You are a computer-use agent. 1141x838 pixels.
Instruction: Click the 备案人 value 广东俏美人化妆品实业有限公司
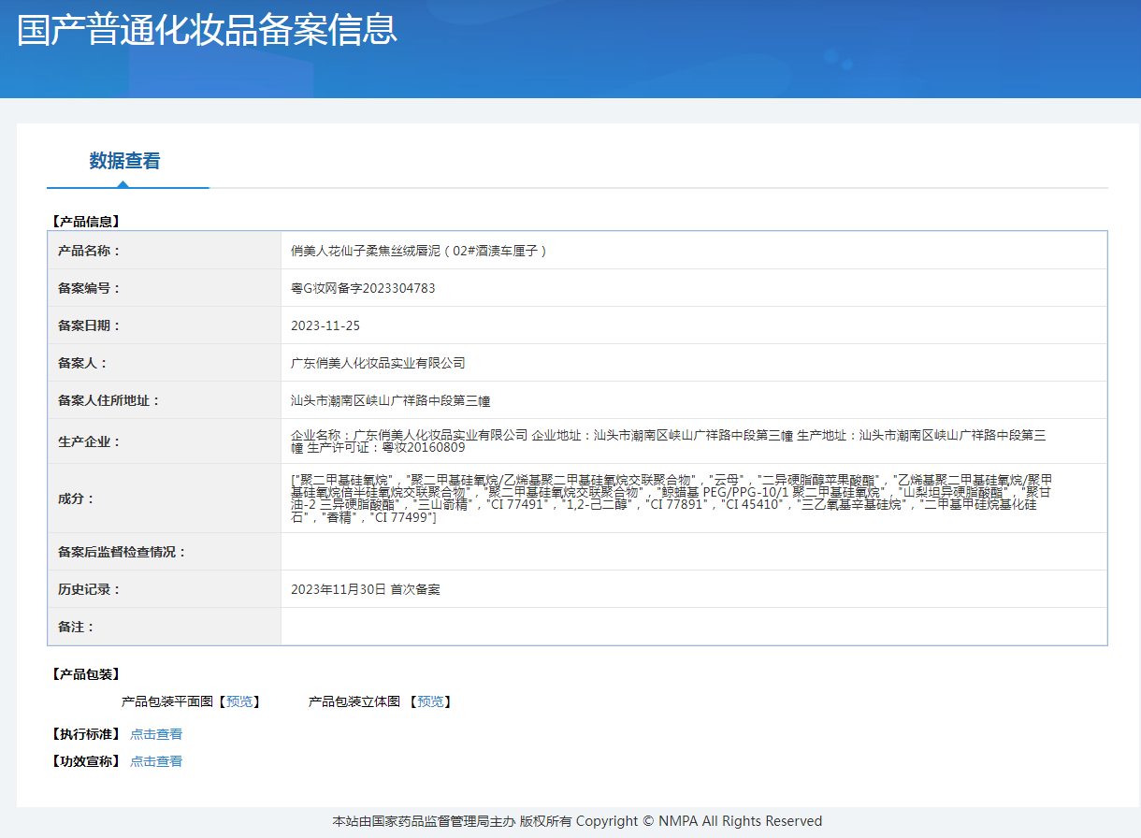tap(378, 363)
